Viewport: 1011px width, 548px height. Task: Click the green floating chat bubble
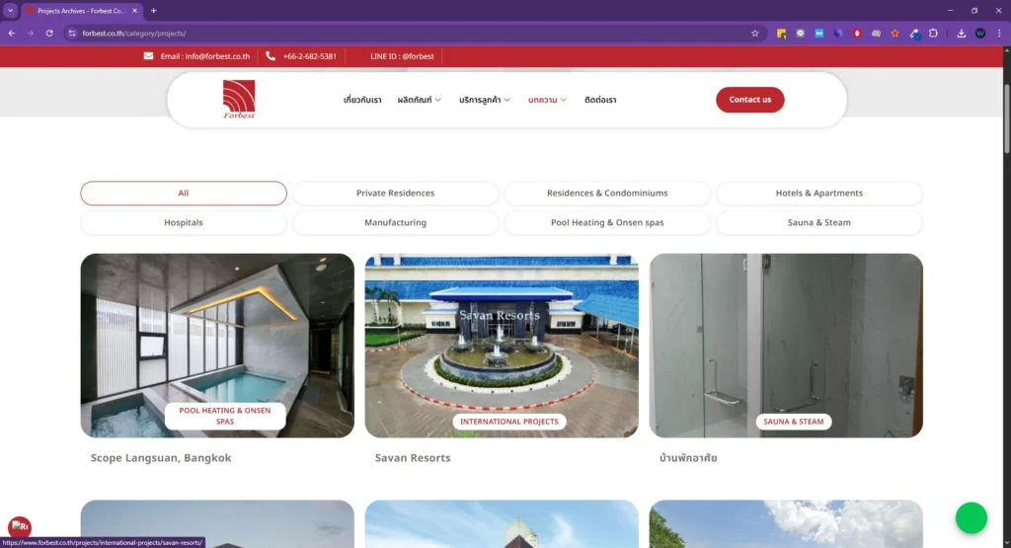pos(972,517)
